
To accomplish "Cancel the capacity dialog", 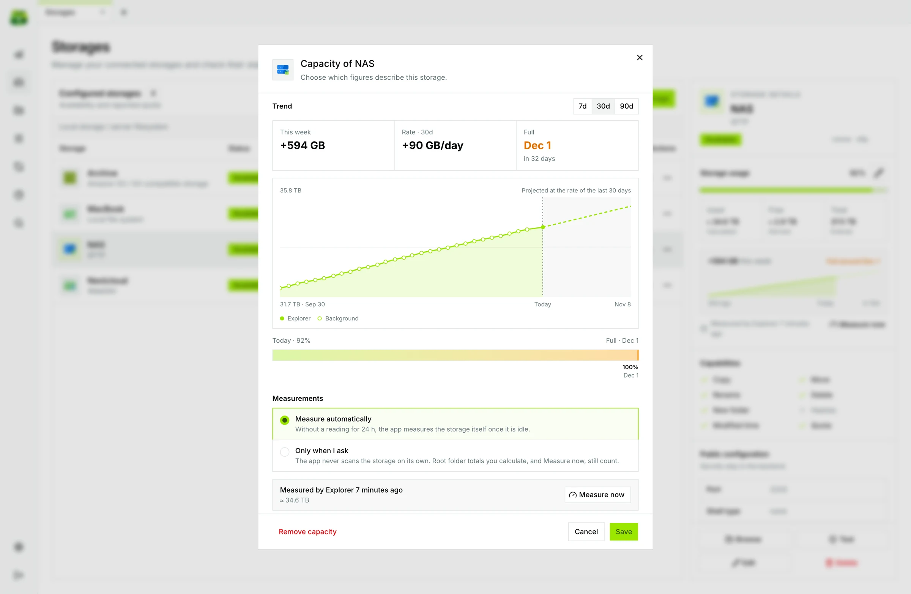I will [586, 532].
